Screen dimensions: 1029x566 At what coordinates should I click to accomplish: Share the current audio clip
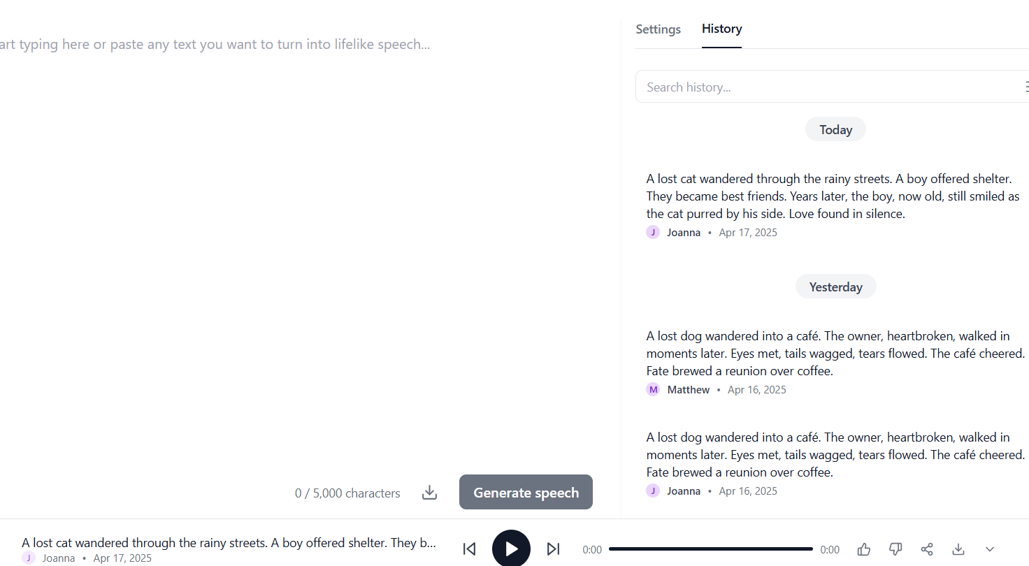[927, 549]
